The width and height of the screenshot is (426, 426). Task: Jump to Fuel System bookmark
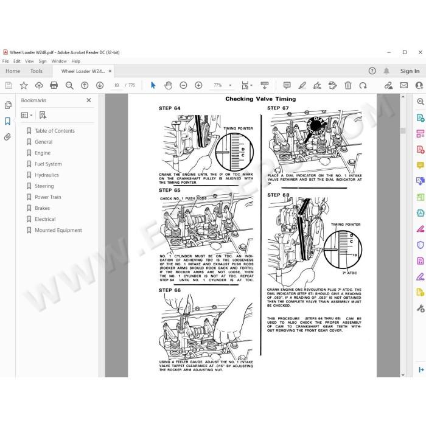coord(48,164)
